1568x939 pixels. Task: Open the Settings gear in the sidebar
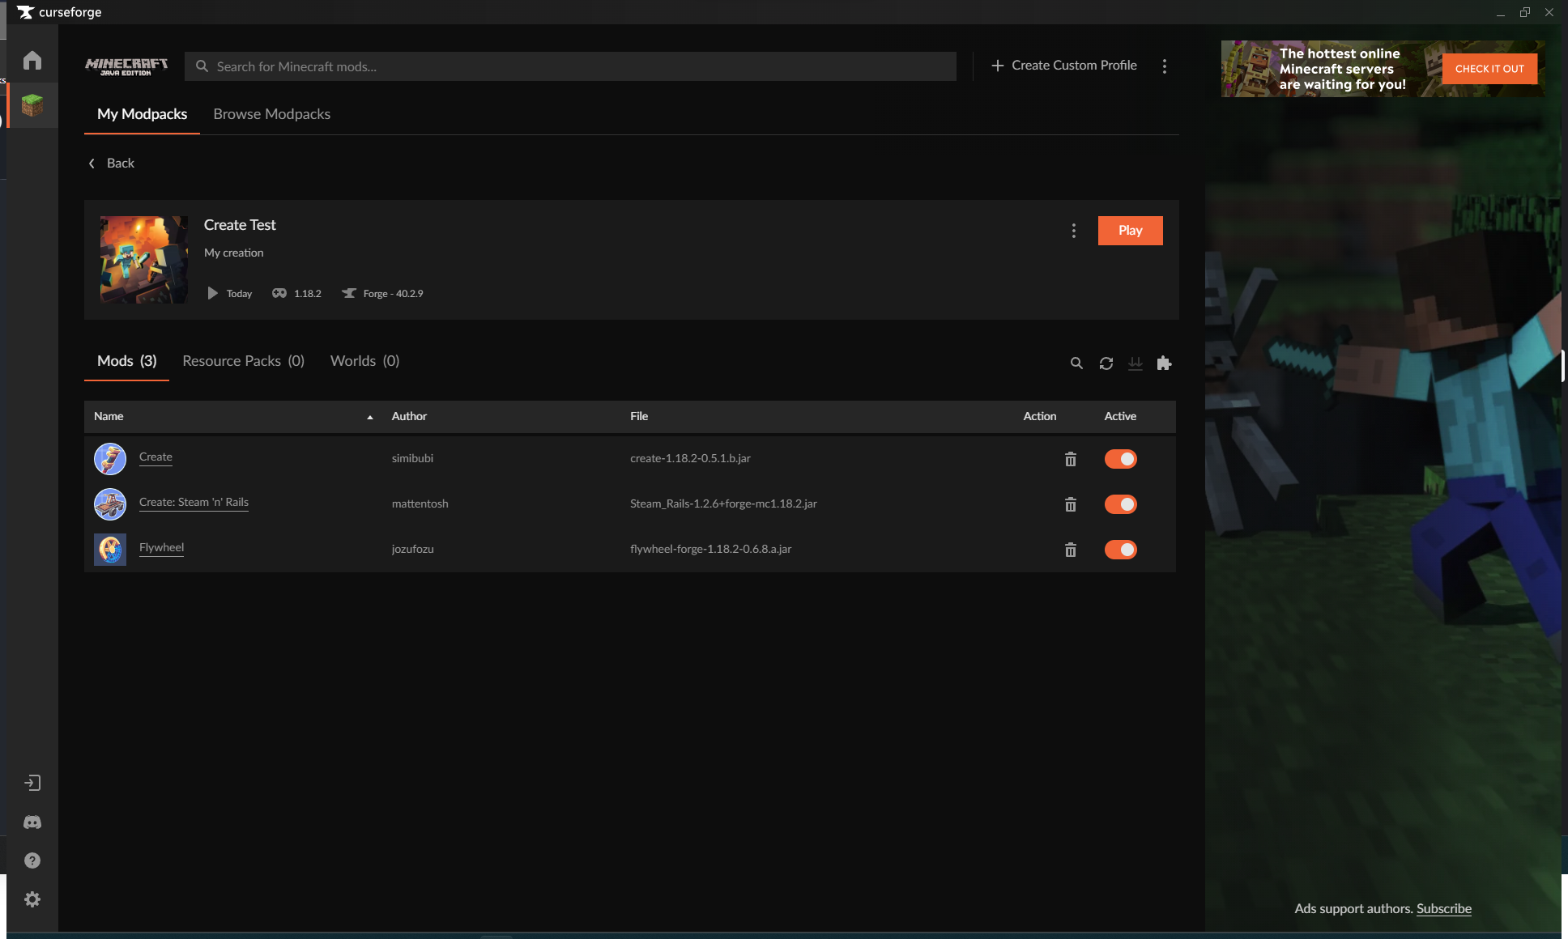[x=32, y=899]
